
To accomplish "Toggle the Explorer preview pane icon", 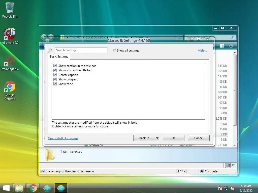I will [x=222, y=46].
